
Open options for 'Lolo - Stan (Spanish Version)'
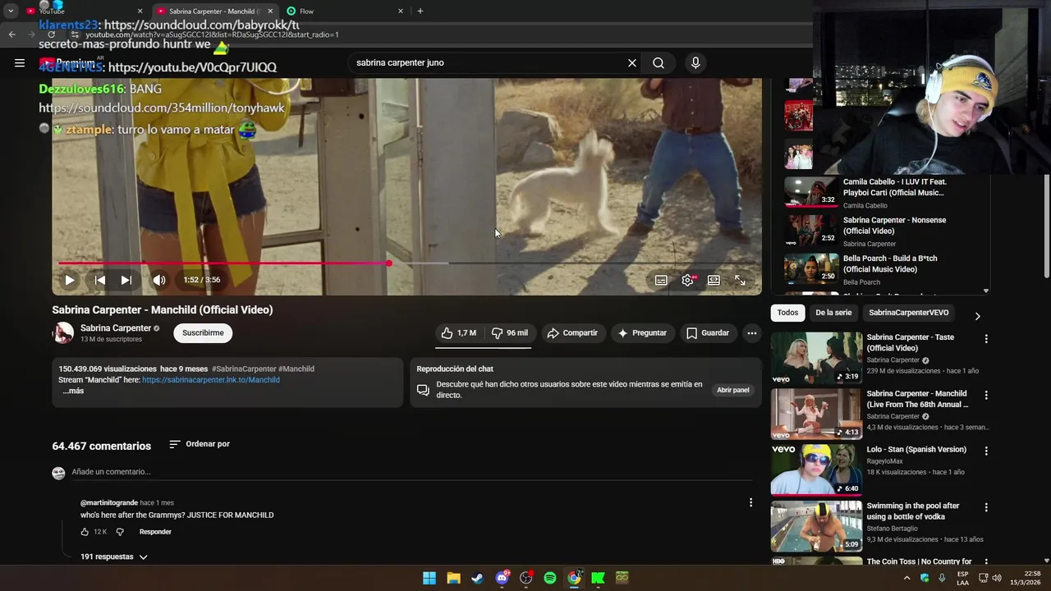(986, 451)
